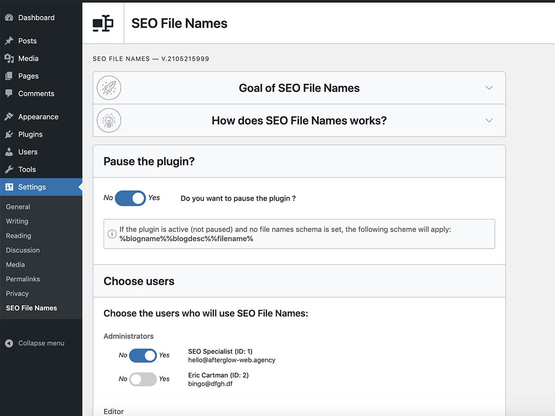Enable Eric Cartman user toggle
The image size is (555, 416).
point(143,379)
